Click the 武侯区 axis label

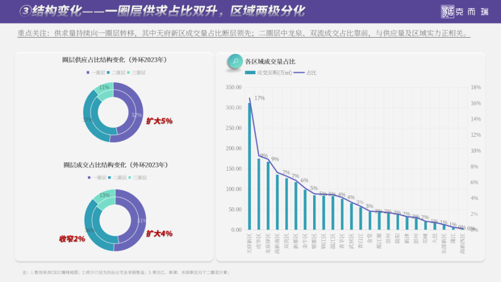coord(351,241)
